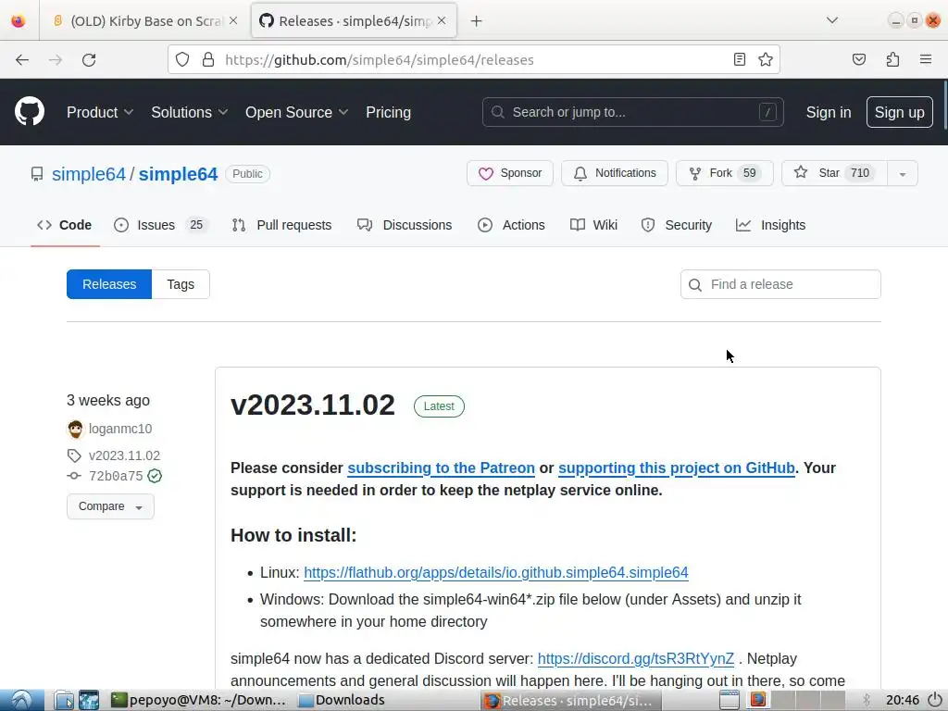Open the flathub.org simple64 link
Image resolution: width=948 pixels, height=711 pixels.
point(496,572)
